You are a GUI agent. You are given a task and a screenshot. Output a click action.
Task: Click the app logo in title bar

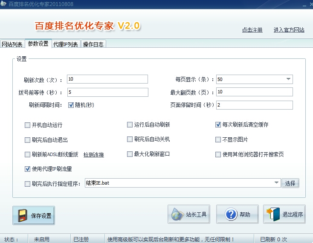coord(3,3)
